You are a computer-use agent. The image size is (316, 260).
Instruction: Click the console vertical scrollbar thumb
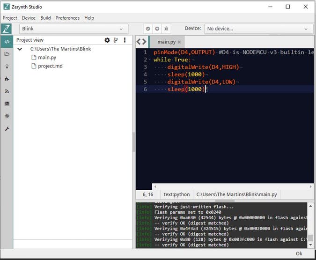[310, 238]
